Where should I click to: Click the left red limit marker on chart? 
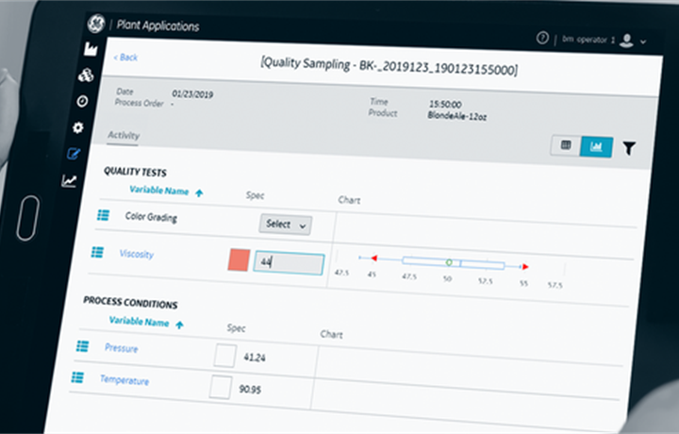pos(373,259)
